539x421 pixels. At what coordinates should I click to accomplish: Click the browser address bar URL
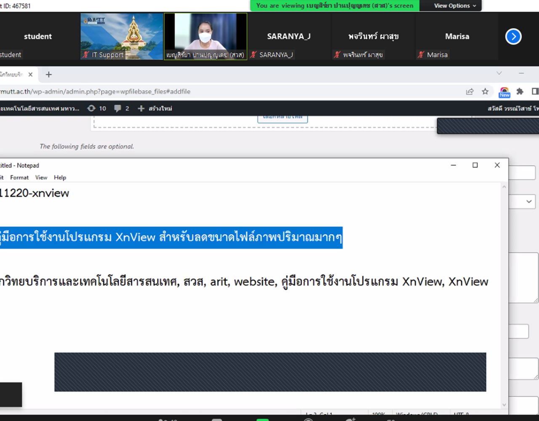click(x=95, y=91)
